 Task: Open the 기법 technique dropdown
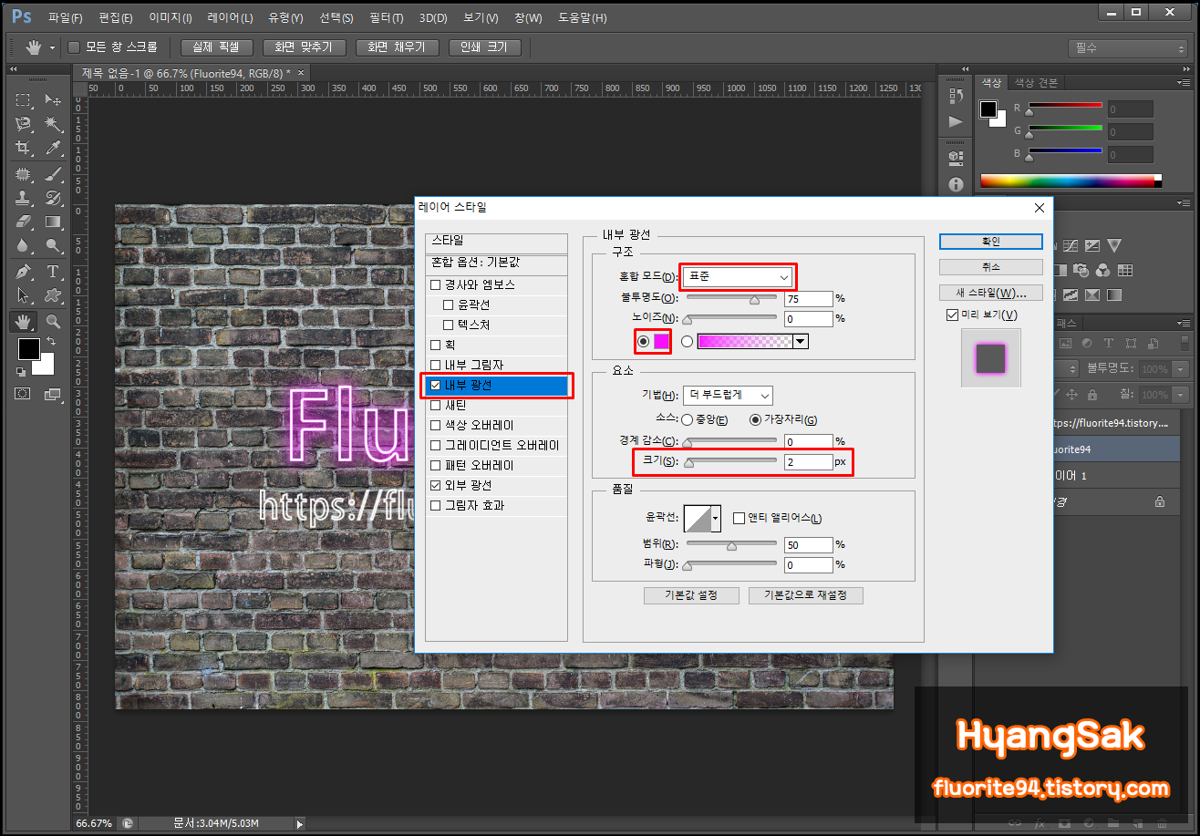coord(728,395)
